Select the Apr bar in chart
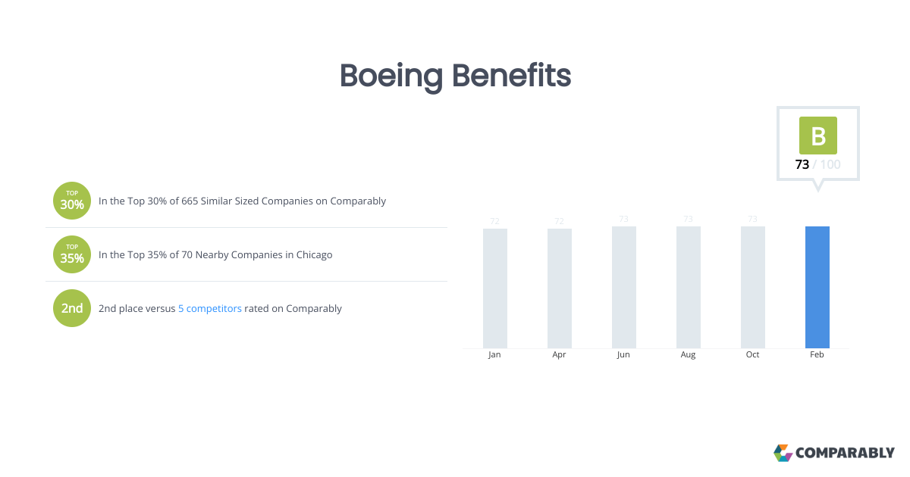 (559, 288)
